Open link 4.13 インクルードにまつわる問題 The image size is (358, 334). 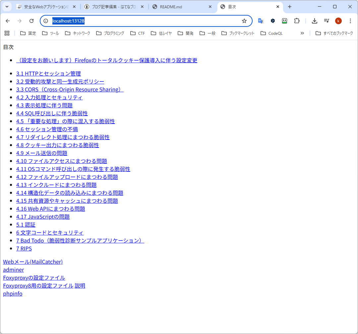point(56,185)
